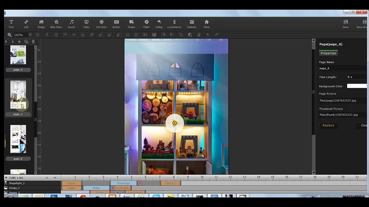Image resolution: width=369 pixels, height=207 pixels.
Task: Select the Link tool
Action: [x=26, y=24]
